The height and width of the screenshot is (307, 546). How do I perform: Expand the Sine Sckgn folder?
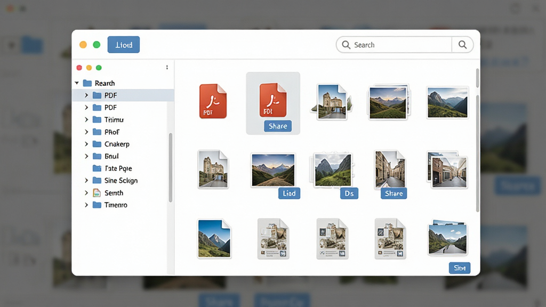coord(86,181)
